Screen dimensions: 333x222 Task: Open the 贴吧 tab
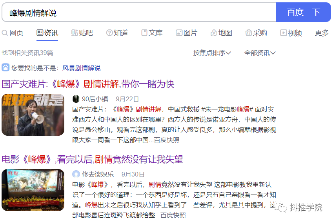[82, 33]
